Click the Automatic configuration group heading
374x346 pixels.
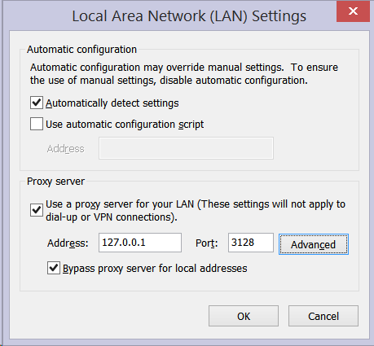[x=81, y=50]
